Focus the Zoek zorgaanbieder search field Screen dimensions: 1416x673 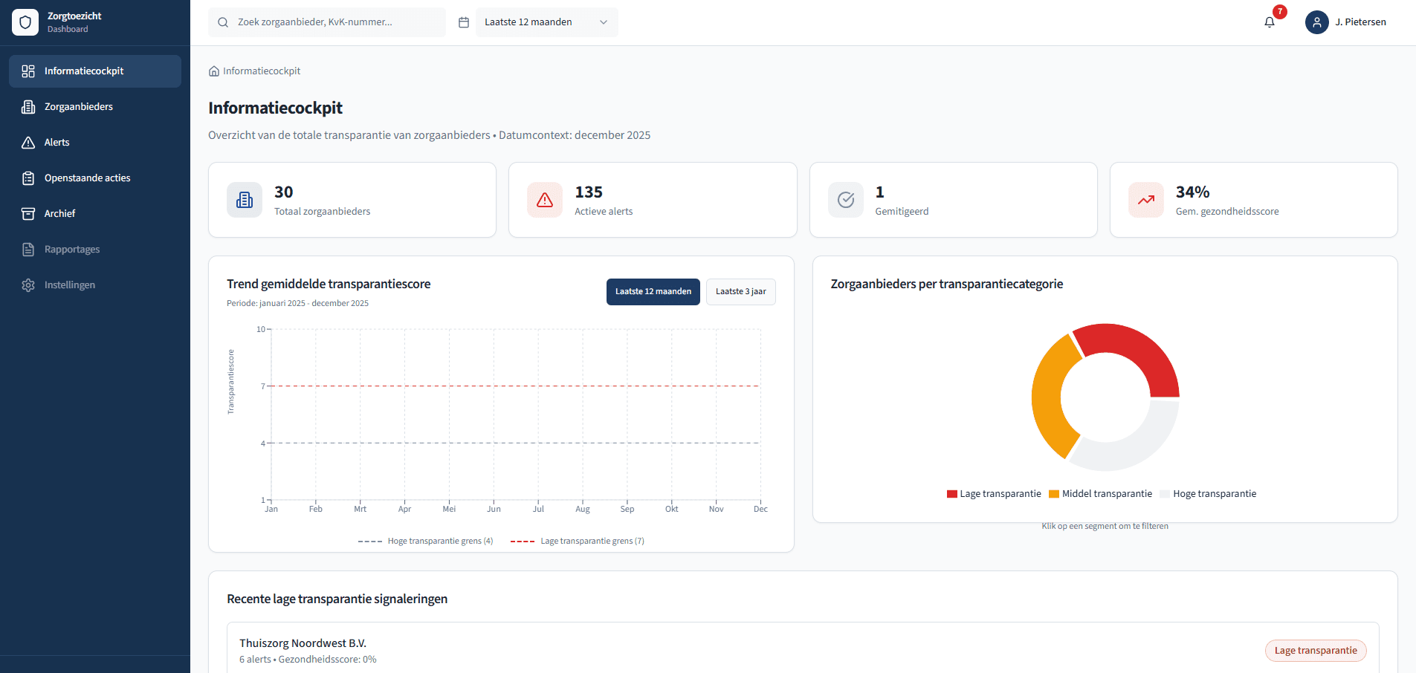[x=327, y=22]
